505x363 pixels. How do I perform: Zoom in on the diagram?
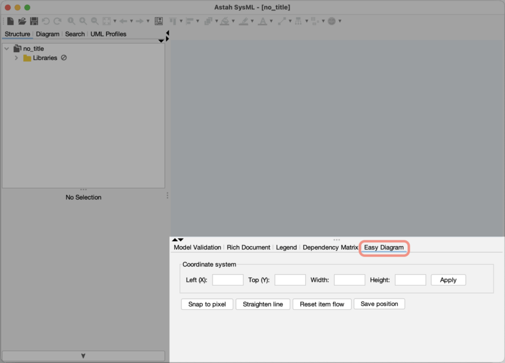(83, 21)
